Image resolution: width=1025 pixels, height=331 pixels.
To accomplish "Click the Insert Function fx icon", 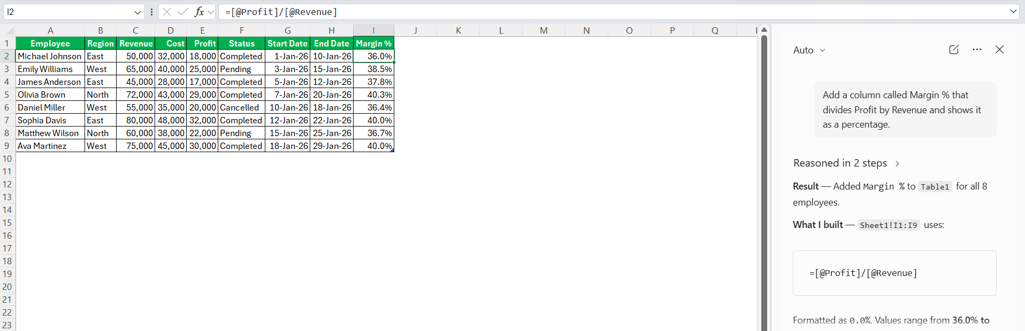I will (199, 12).
